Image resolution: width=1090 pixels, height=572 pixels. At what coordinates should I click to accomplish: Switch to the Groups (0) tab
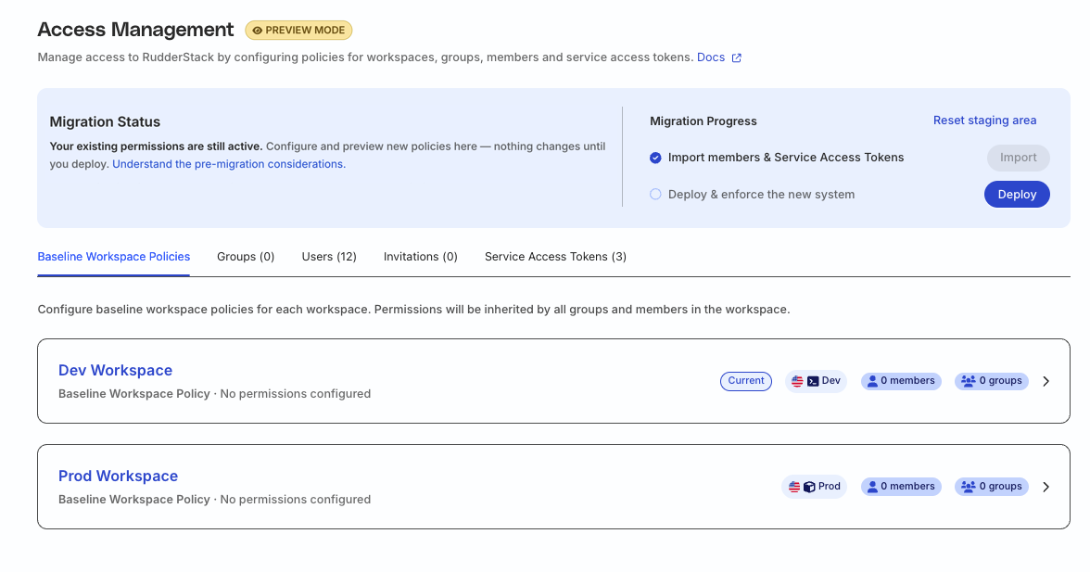tap(246, 257)
